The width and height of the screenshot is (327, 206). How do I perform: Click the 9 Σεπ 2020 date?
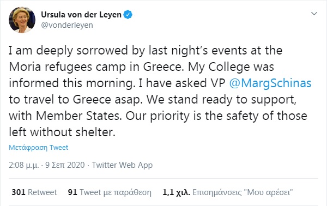(65, 165)
